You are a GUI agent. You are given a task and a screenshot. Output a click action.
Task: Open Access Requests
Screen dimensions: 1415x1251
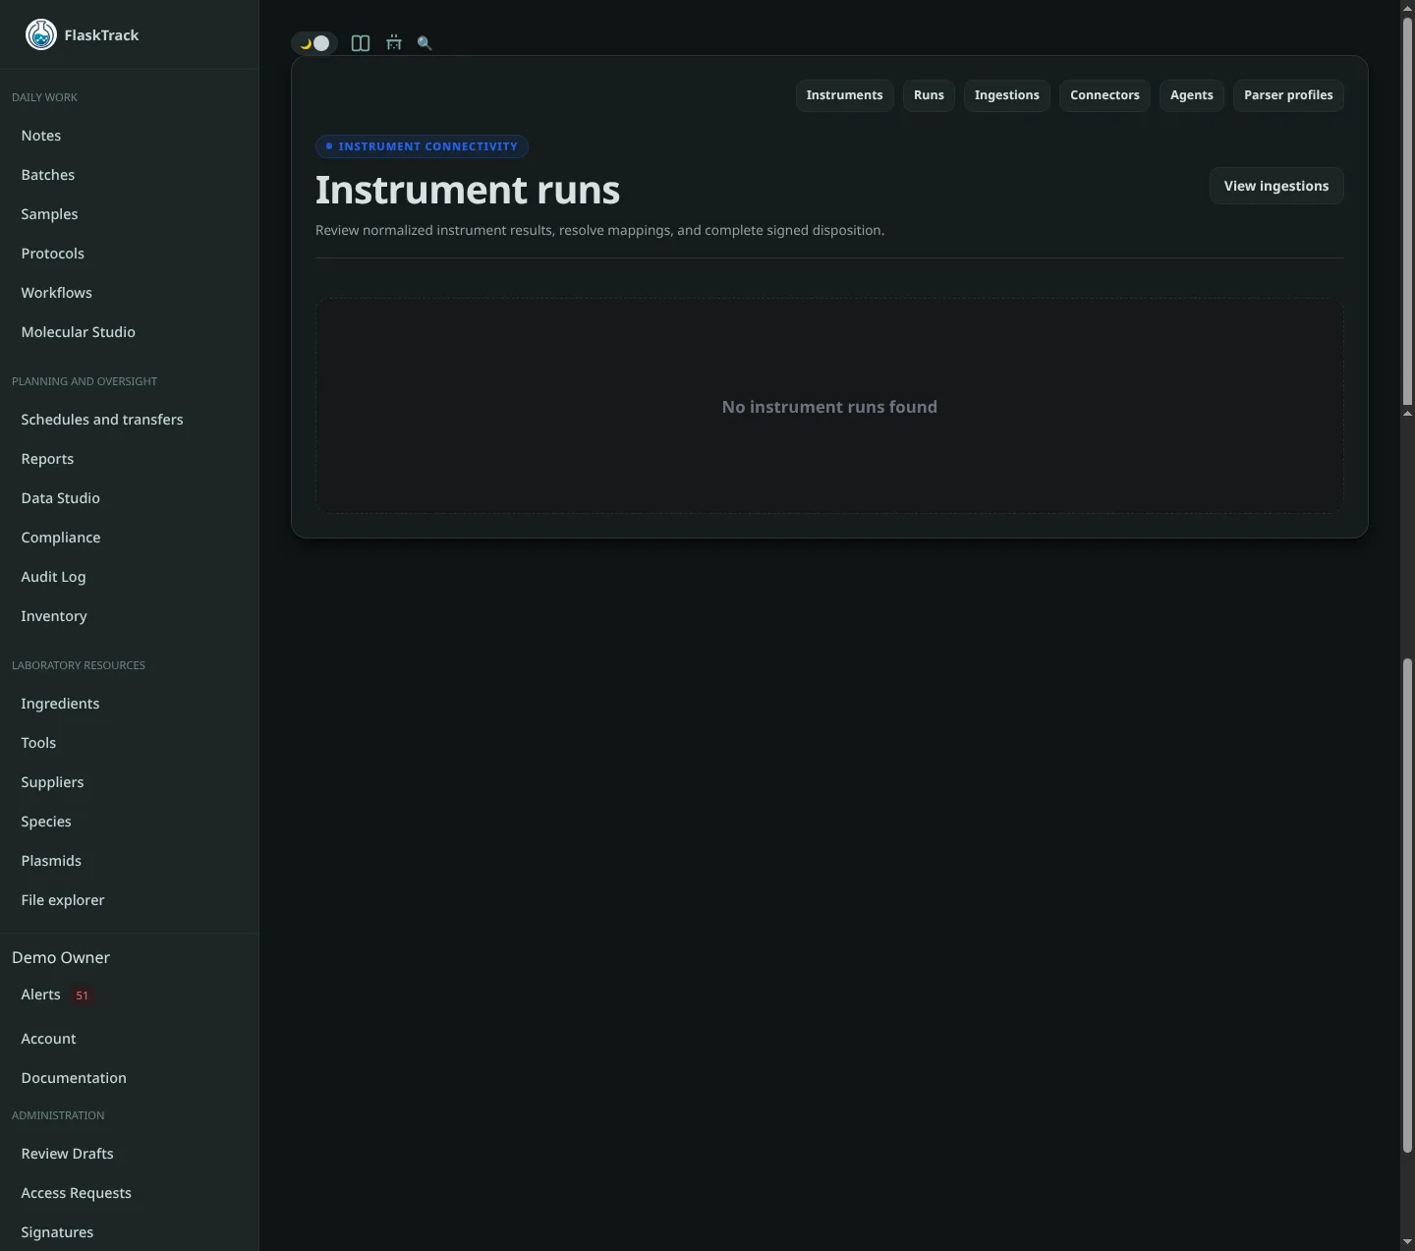[129, 1193]
